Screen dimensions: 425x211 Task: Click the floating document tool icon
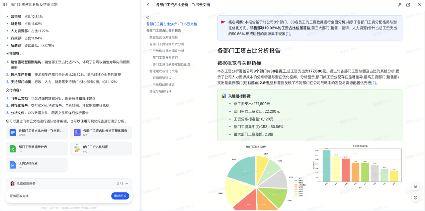tap(415, 186)
